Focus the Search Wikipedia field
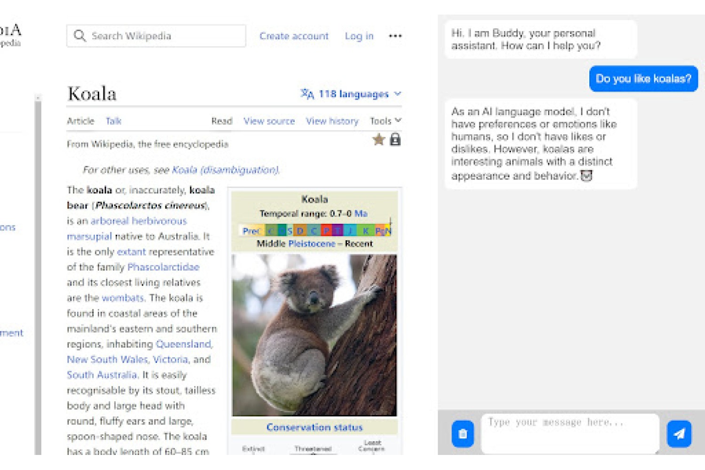Screen dimensions: 705x470 click(156, 36)
